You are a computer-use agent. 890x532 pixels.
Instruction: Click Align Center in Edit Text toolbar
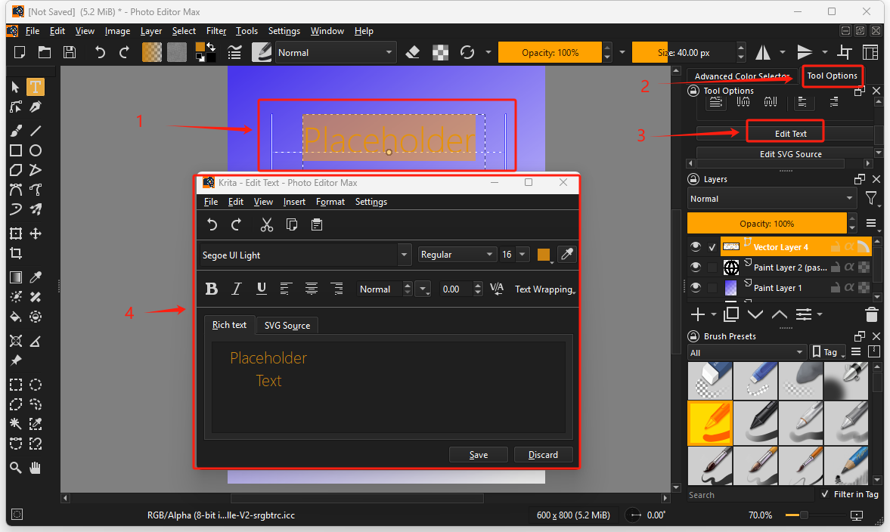pos(311,289)
